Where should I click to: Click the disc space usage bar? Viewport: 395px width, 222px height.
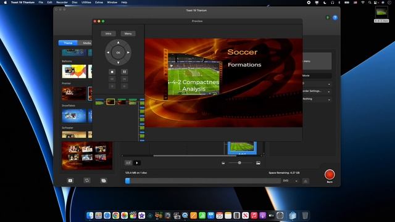tap(203, 181)
